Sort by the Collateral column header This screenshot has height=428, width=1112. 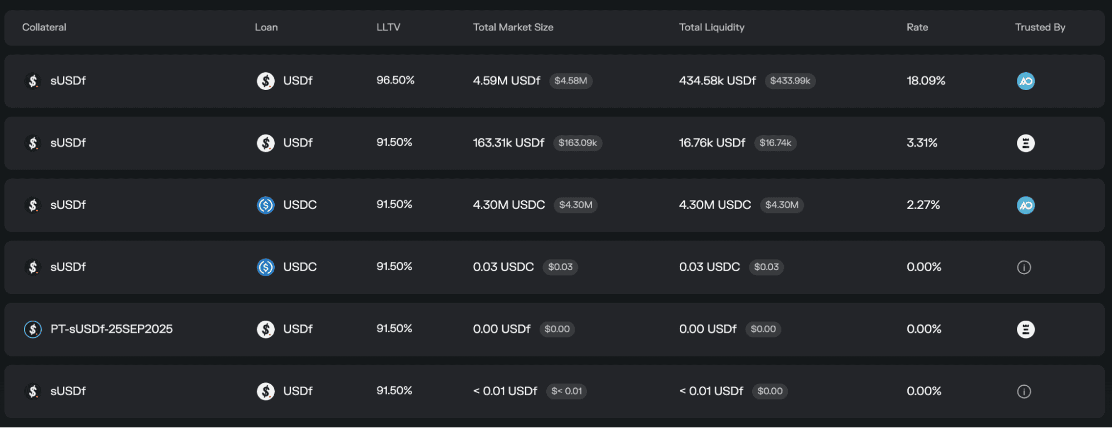[x=44, y=27]
